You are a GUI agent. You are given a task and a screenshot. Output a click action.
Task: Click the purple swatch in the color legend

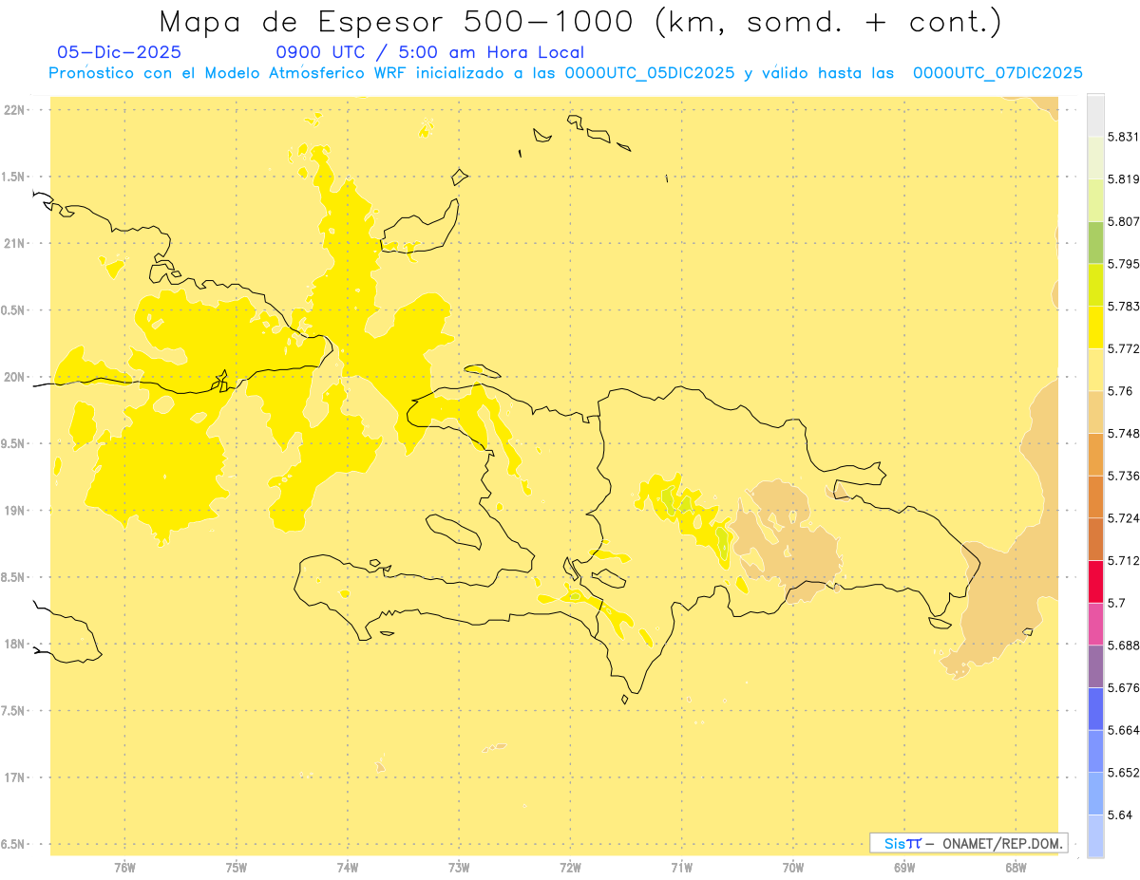point(1095,666)
